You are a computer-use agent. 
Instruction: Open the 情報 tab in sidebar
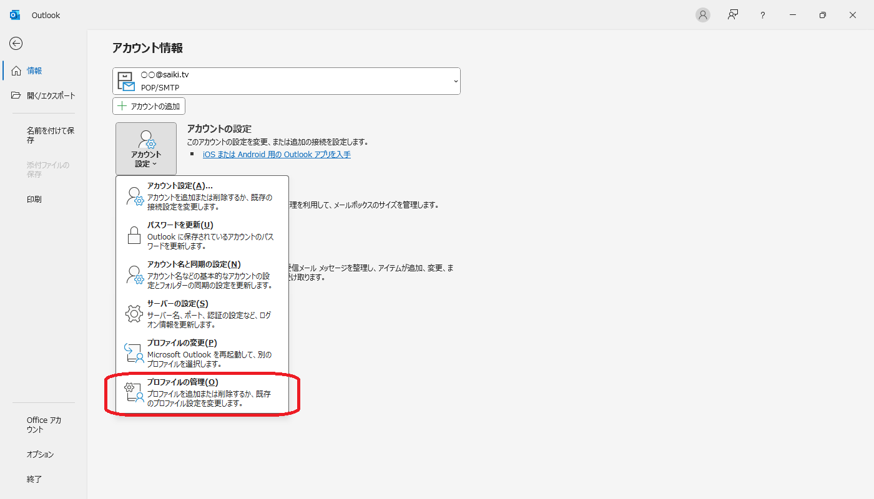[x=34, y=70]
